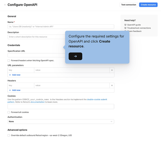Enable Forward headers when fetching OpenAPI spec
This screenshot has height=145, width=161.
click(9, 61)
